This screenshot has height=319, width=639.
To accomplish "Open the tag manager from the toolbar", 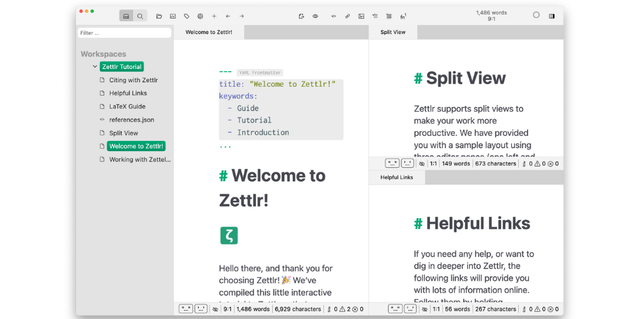I will (x=187, y=16).
